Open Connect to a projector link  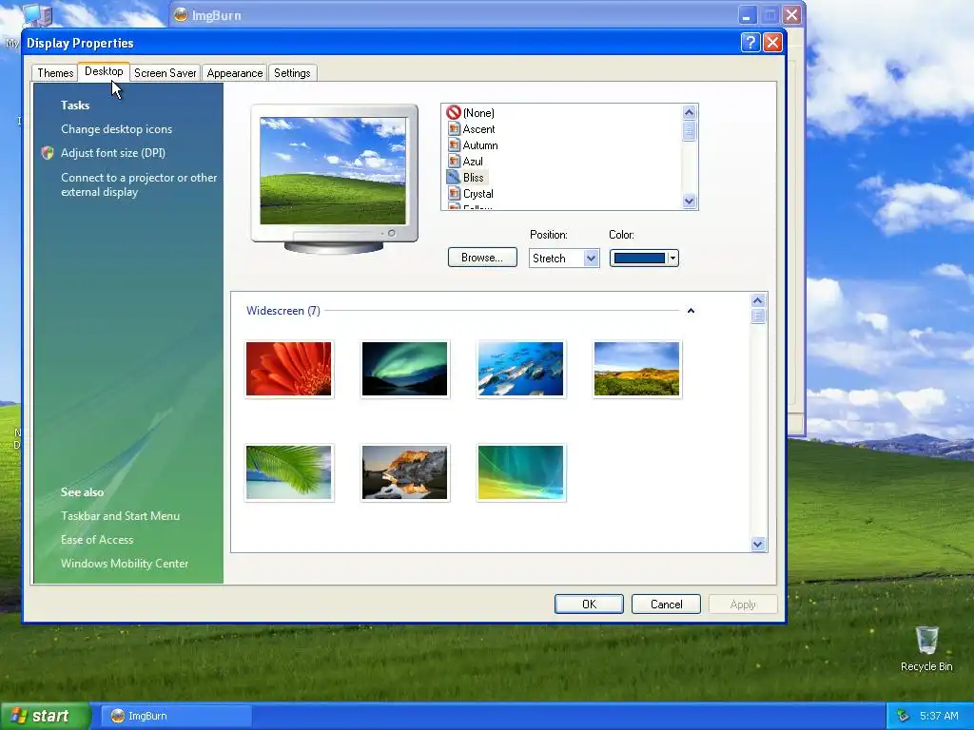(x=139, y=184)
